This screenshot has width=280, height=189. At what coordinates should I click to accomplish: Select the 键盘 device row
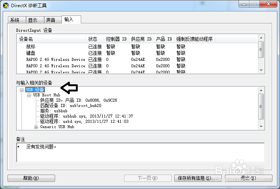[x=137, y=53]
